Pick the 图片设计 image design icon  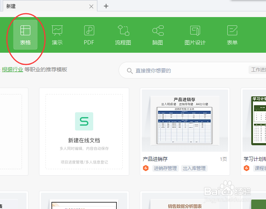click(x=195, y=35)
